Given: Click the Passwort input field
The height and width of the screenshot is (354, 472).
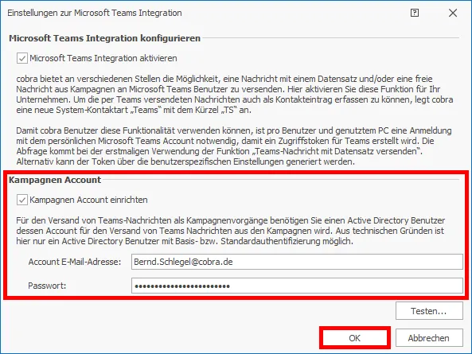Looking at the screenshot, I should [297, 286].
